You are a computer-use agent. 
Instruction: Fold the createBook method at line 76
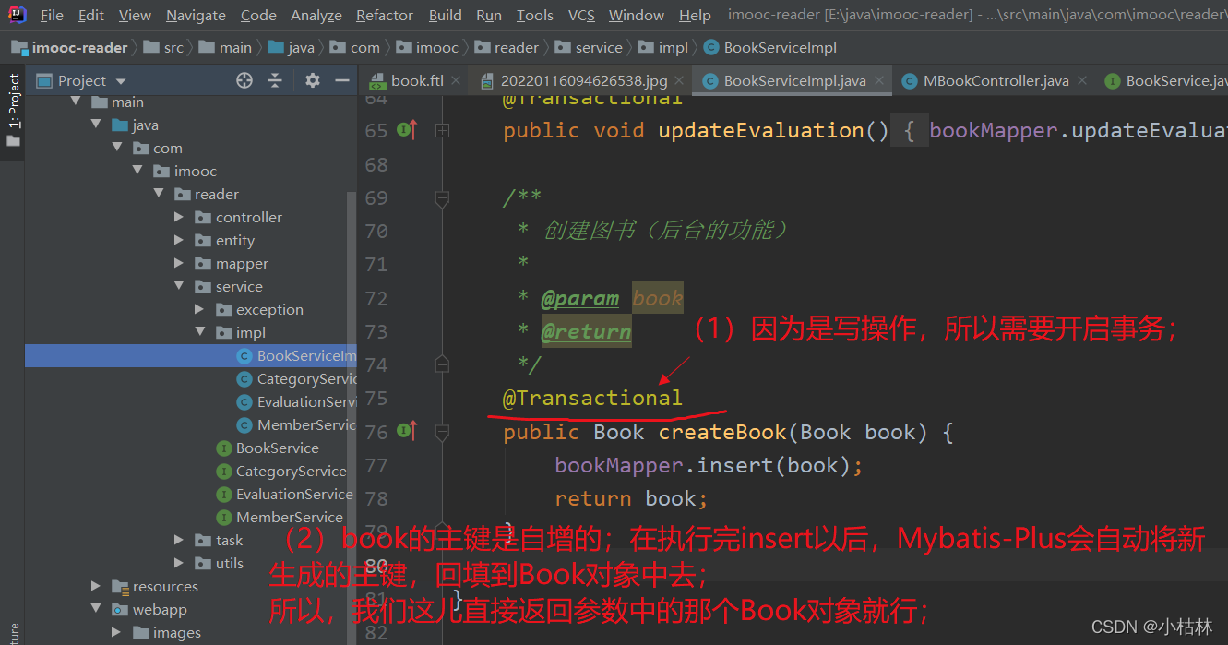click(442, 431)
